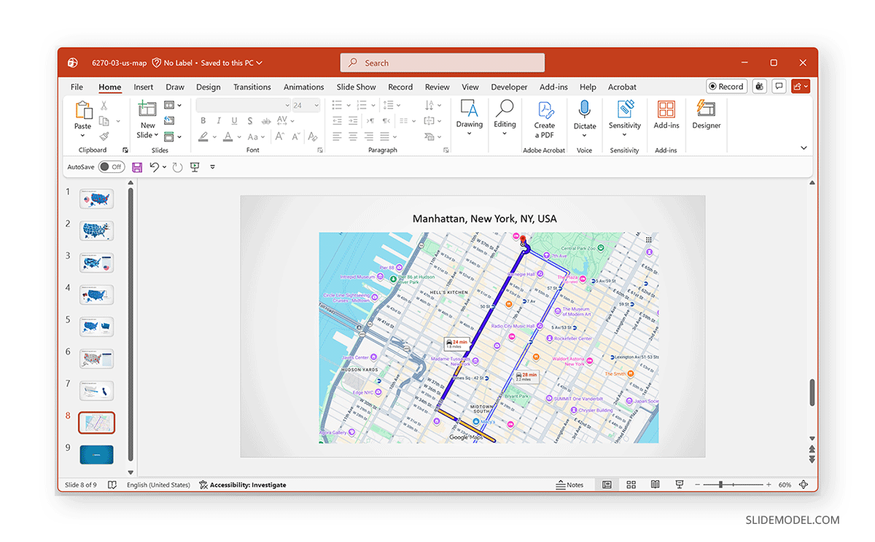The width and height of the screenshot is (875, 542).
Task: Click the Save icon in quick access toolbar
Action: [136, 167]
